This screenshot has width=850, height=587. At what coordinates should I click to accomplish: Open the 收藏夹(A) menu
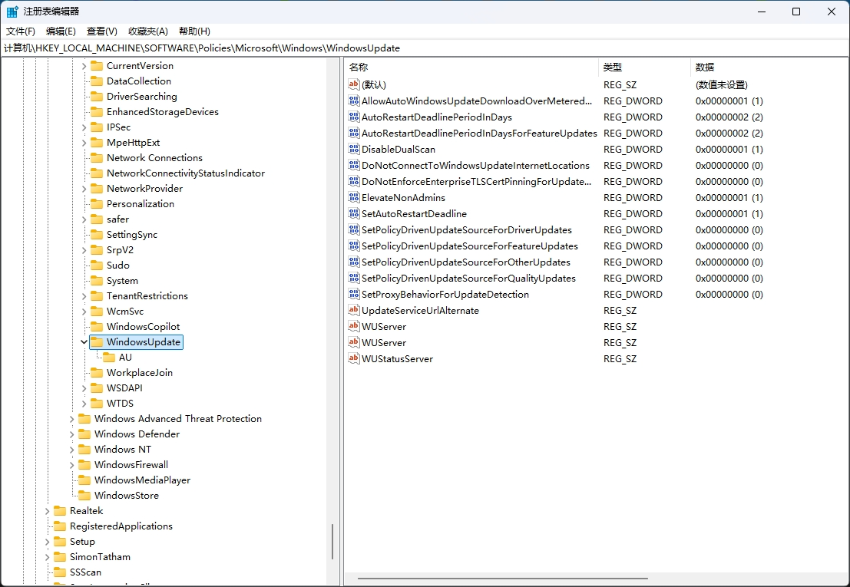point(148,31)
